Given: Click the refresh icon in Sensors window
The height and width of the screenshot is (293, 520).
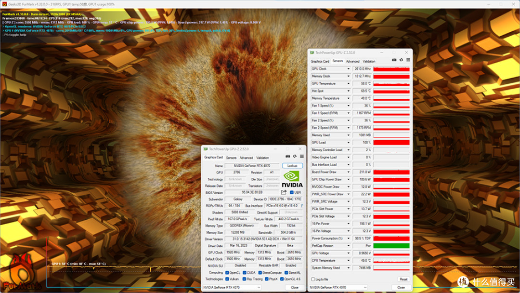Looking at the screenshot, I should [401, 60].
